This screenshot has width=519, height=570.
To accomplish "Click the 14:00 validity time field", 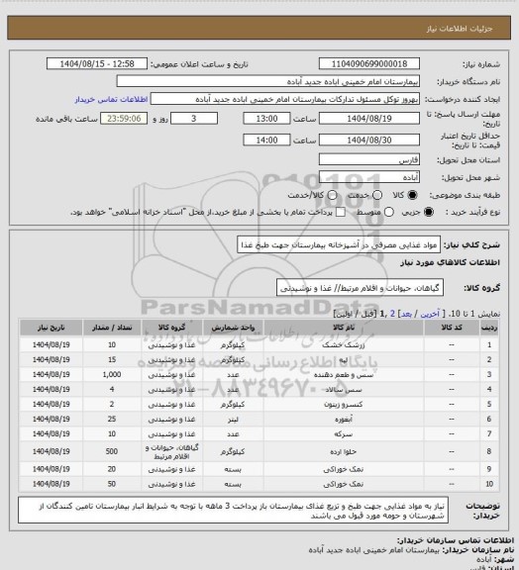I will point(266,140).
